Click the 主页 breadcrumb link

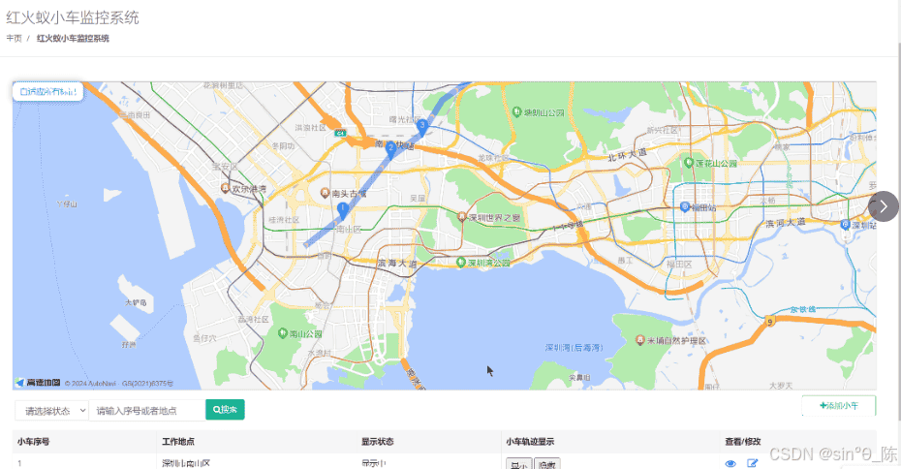[x=14, y=39]
